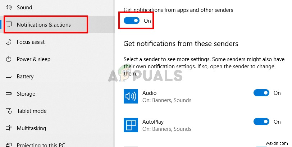Screen dimensions: 292x147
Task: Go to Focus assist settings
Action: (x=31, y=42)
